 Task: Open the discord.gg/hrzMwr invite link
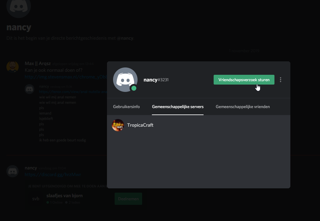[x=53, y=175]
